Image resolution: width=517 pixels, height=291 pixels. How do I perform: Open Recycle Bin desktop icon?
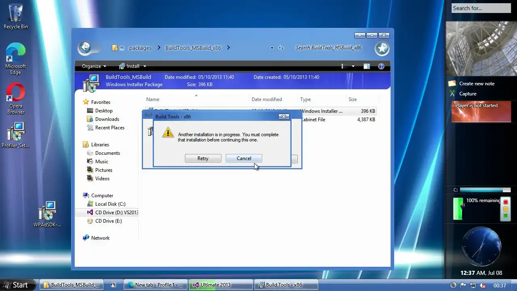tap(16, 16)
